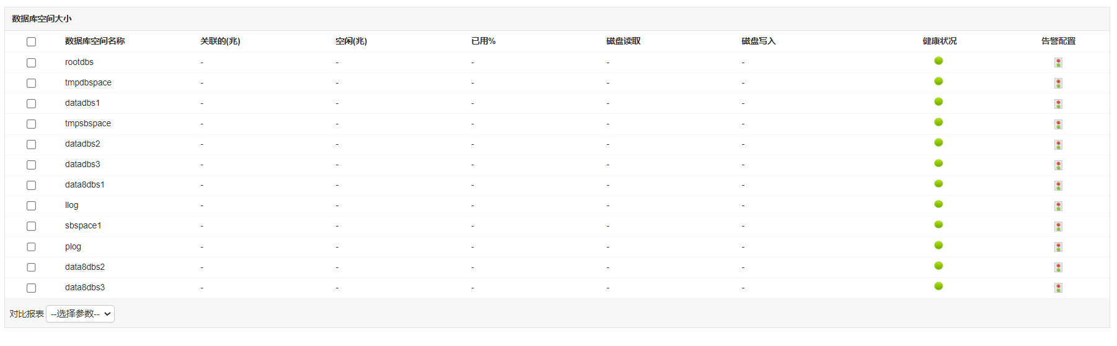Open alarm configuration icon for rootdbs

click(1058, 63)
